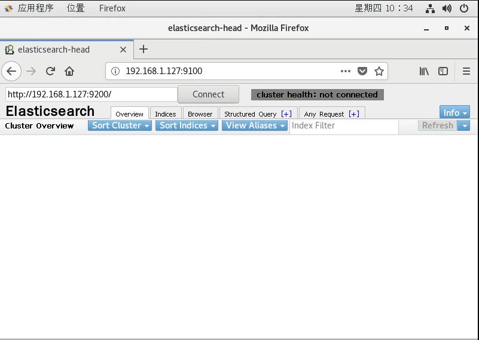Open power menu in top panel
This screenshot has height=340, width=479.
464,8
